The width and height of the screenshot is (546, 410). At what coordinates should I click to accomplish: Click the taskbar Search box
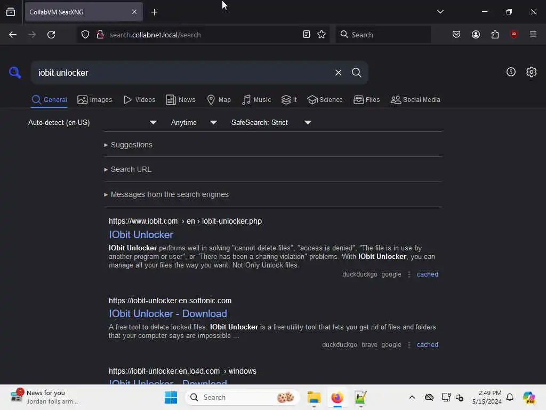coord(243,397)
